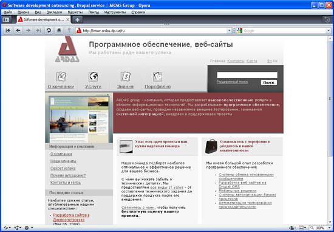Open the Контакты и связь link
The image size is (334, 232).
(66, 183)
